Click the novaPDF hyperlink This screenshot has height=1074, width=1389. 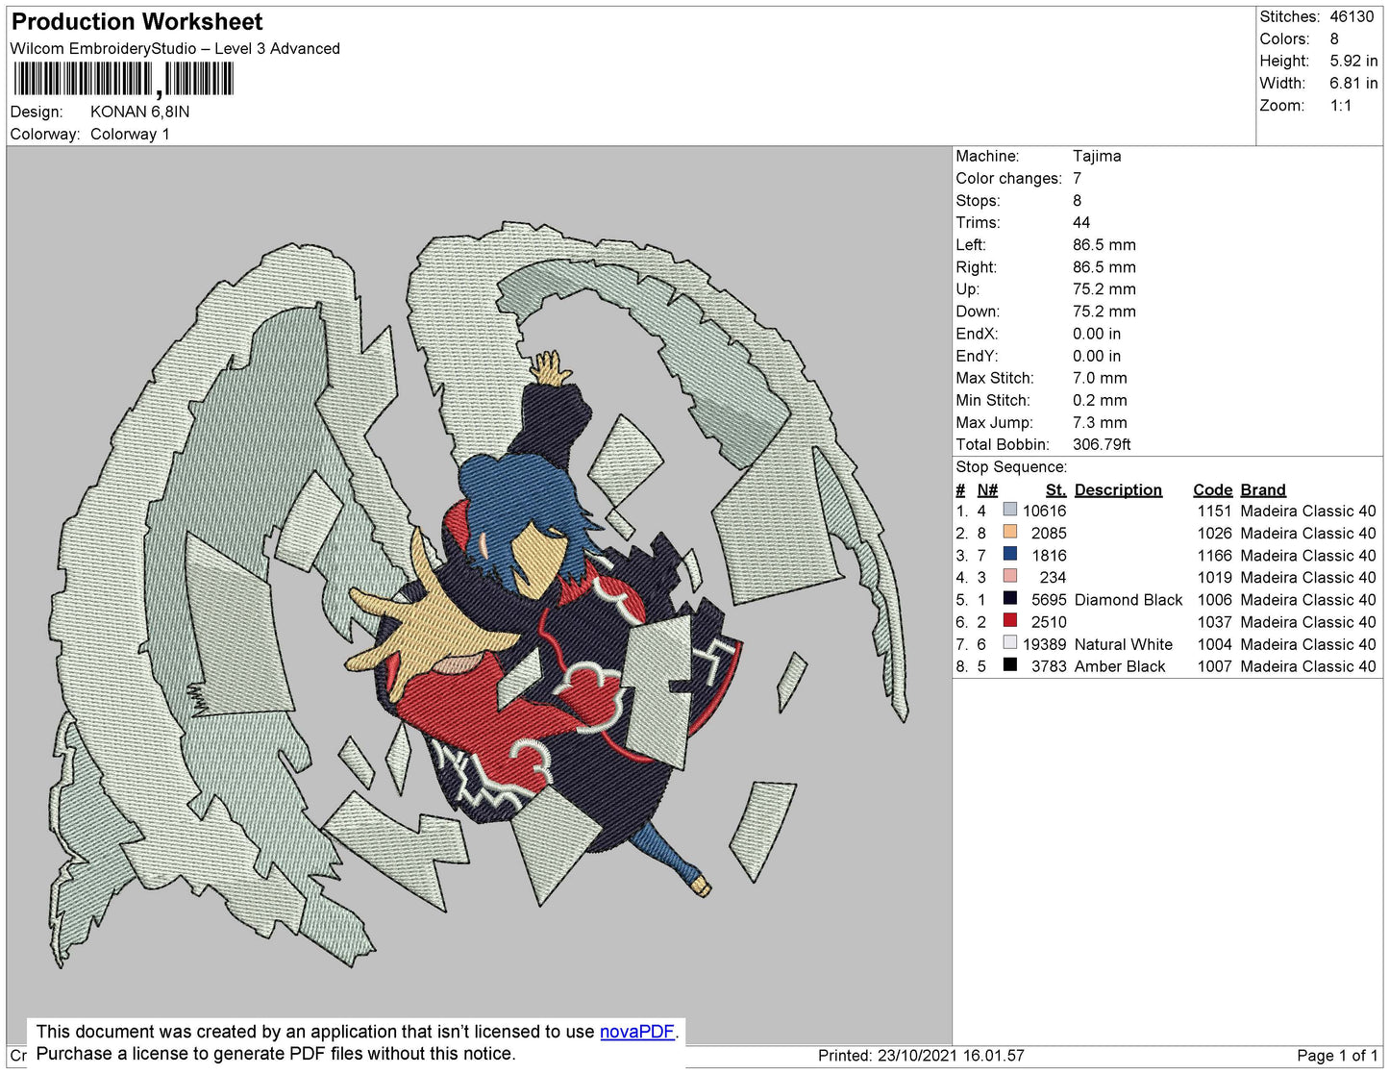[x=637, y=1032]
